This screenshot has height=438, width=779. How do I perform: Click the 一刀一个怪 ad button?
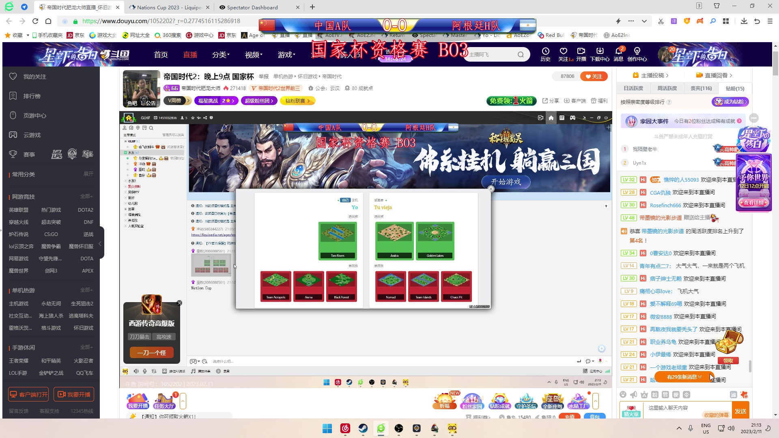coord(151,353)
